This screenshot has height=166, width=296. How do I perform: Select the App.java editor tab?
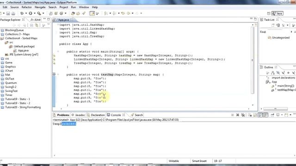63,20
